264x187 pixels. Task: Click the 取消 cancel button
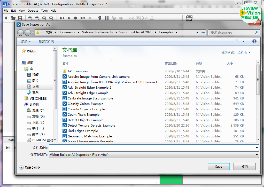244,167
